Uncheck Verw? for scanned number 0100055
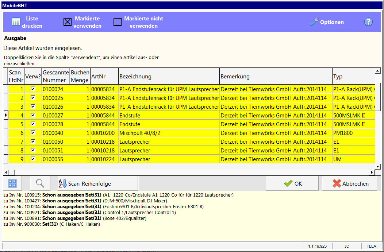384x252 pixels. point(33,159)
